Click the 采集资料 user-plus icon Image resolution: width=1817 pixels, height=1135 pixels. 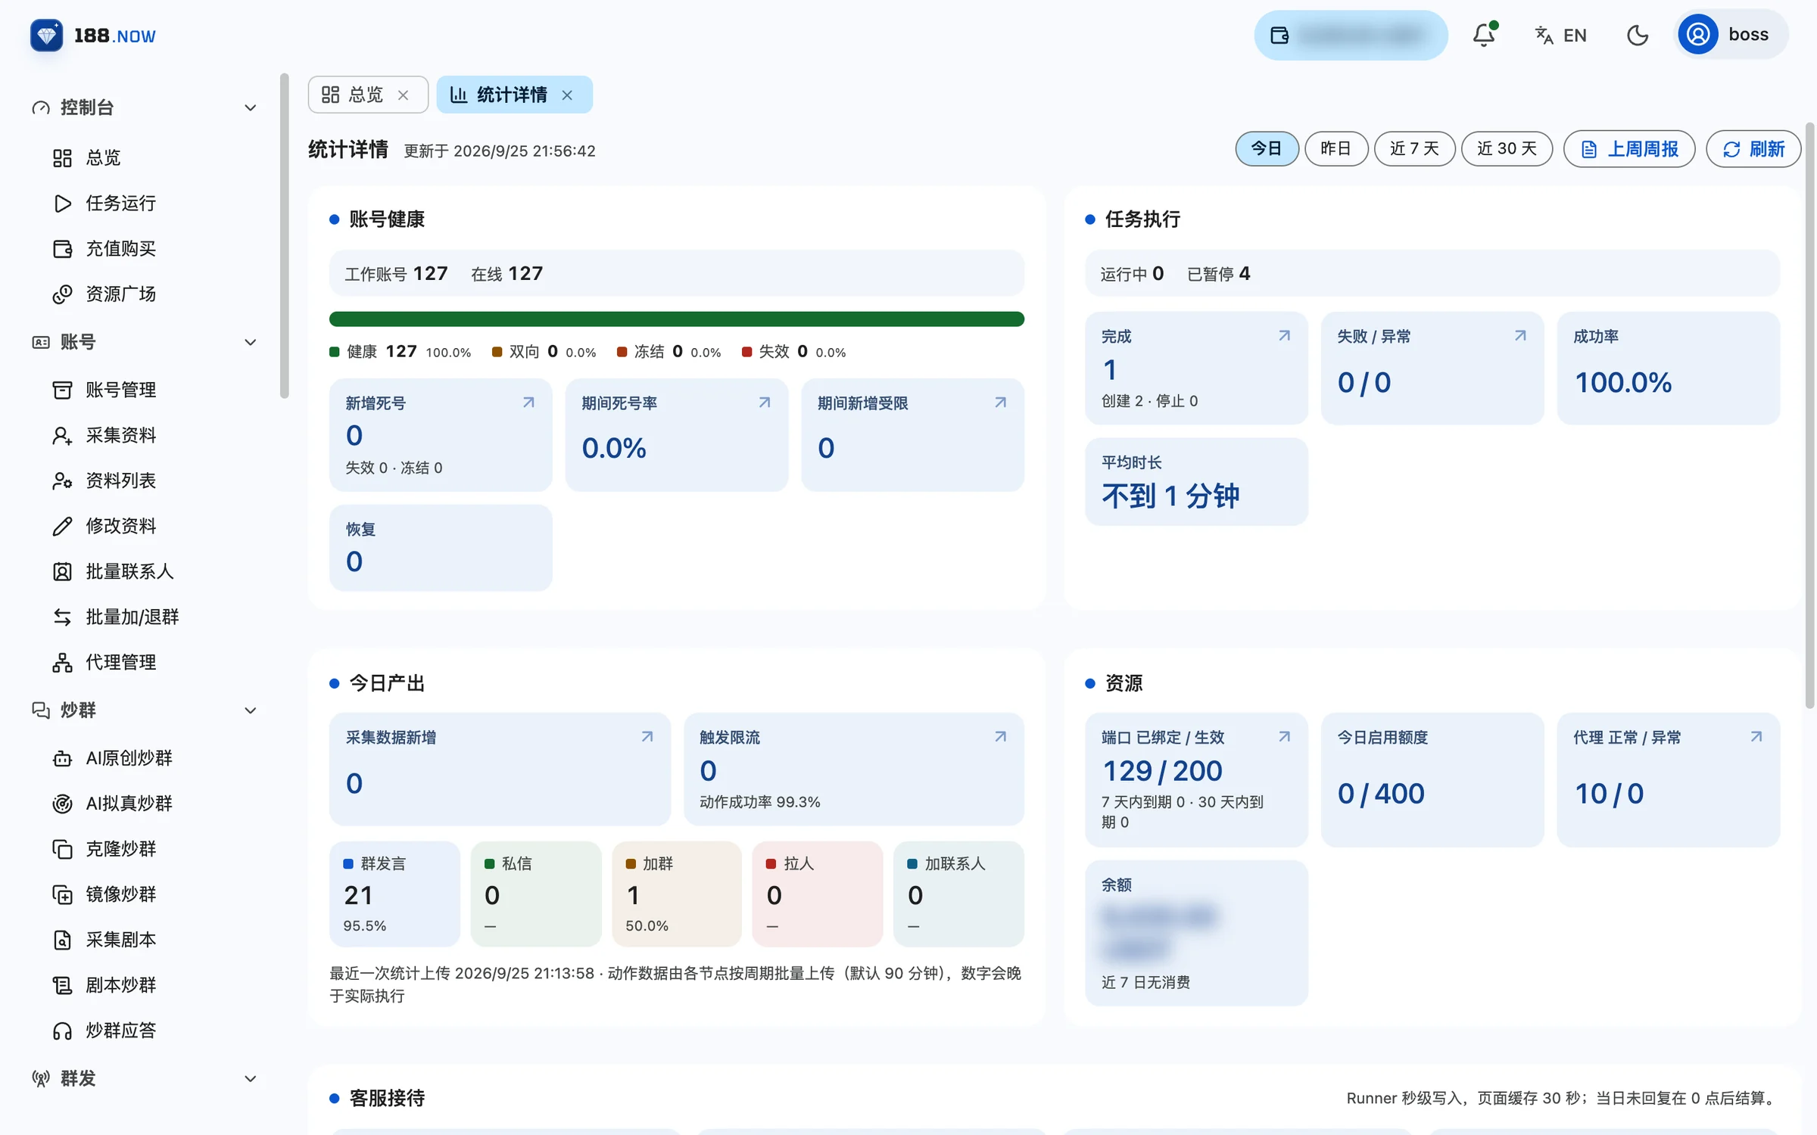click(62, 435)
